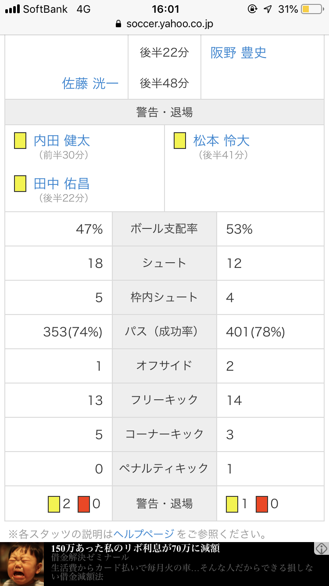Tap the left team red card swatch
The height and width of the screenshot is (586, 329).
84,503
